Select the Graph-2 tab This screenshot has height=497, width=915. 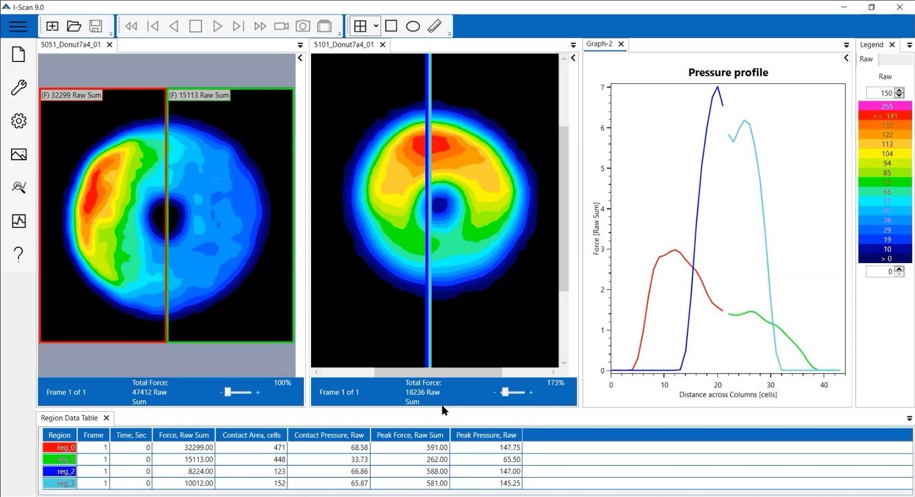coord(599,44)
